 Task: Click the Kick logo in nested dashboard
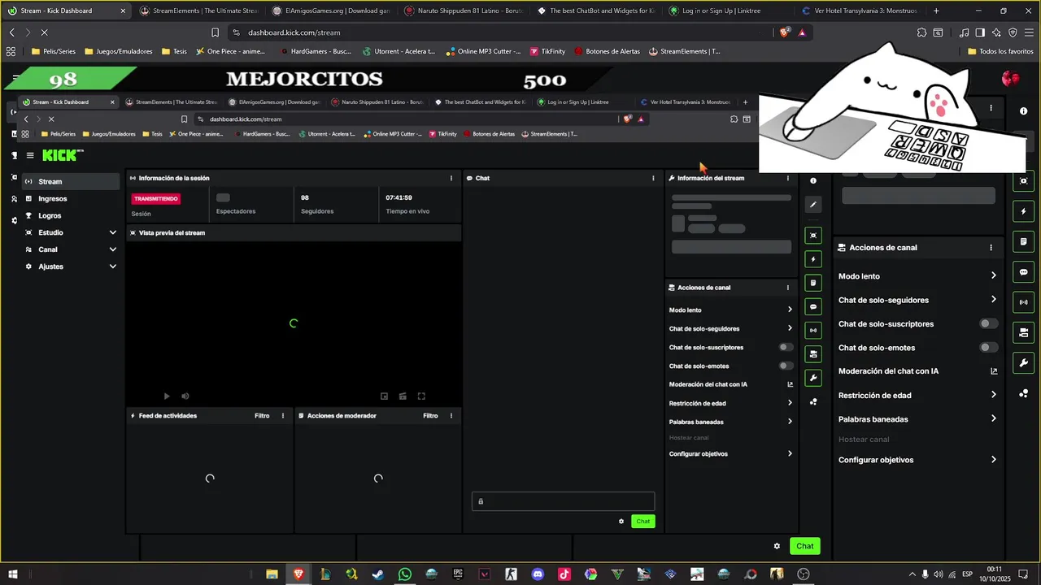click(x=63, y=155)
